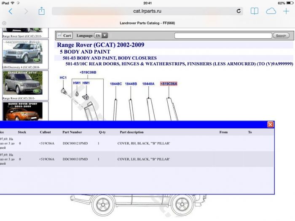Screen dimensions: 295x221
Task: Click the HW1 callout label
Action: pyautogui.click(x=77, y=83)
